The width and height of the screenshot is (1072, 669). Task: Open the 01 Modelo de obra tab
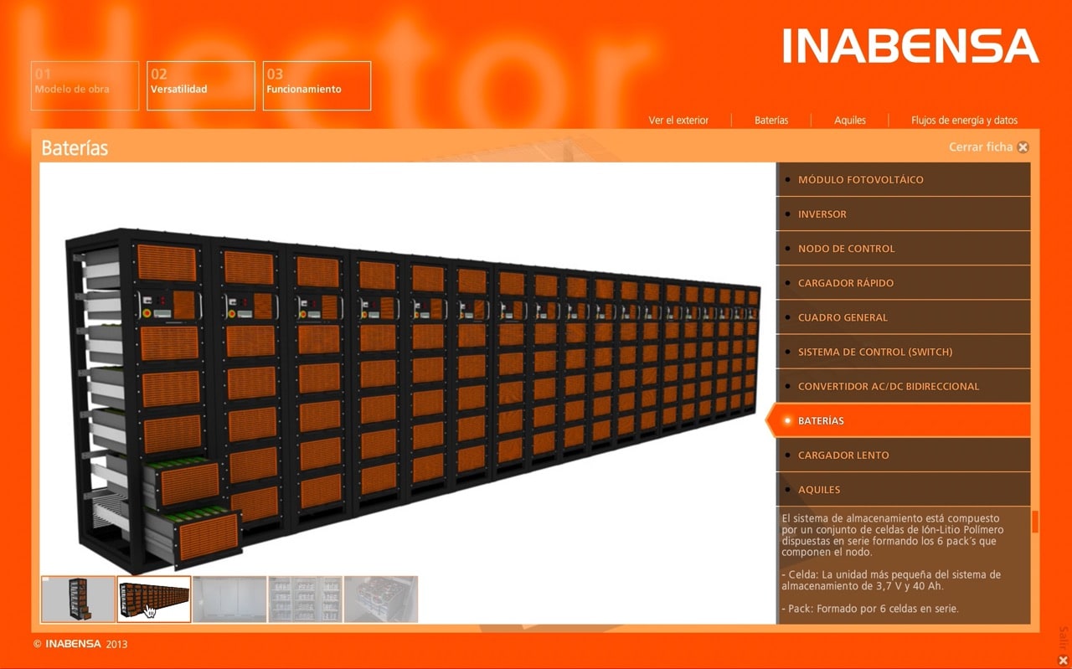click(85, 85)
